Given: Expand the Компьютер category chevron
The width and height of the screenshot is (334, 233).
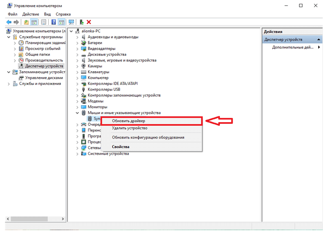Looking at the screenshot, I should tap(77, 78).
